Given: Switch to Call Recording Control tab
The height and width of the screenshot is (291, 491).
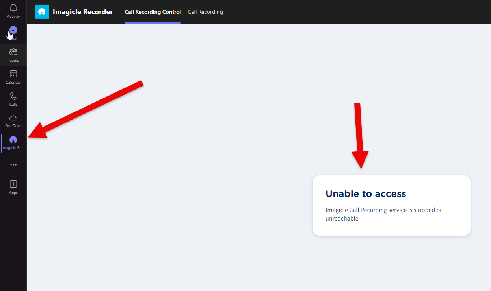Looking at the screenshot, I should tap(153, 12).
